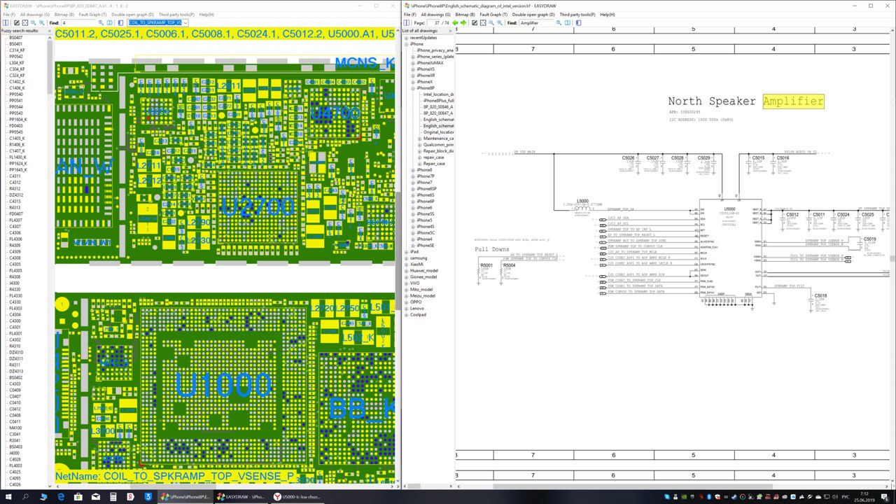This screenshot has height=504, width=896.
Task: Click the search magnifier beside left Find field
Action: tap(101, 23)
